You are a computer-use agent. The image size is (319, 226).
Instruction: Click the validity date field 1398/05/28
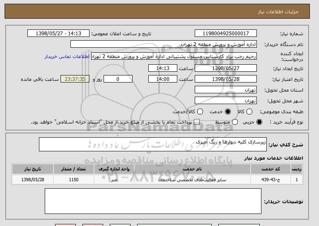point(226,79)
